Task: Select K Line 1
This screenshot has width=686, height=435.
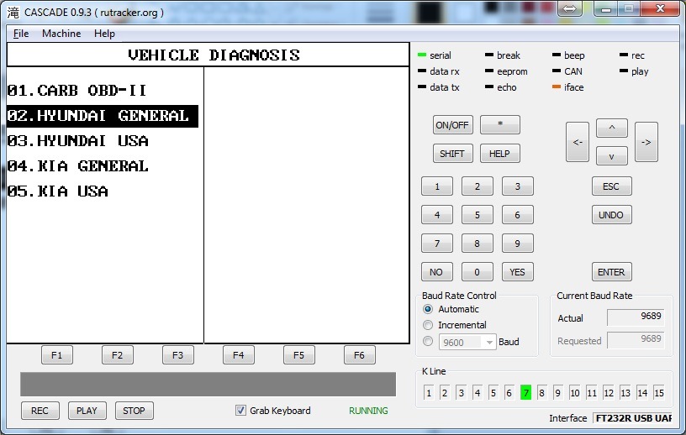Action: coord(429,393)
